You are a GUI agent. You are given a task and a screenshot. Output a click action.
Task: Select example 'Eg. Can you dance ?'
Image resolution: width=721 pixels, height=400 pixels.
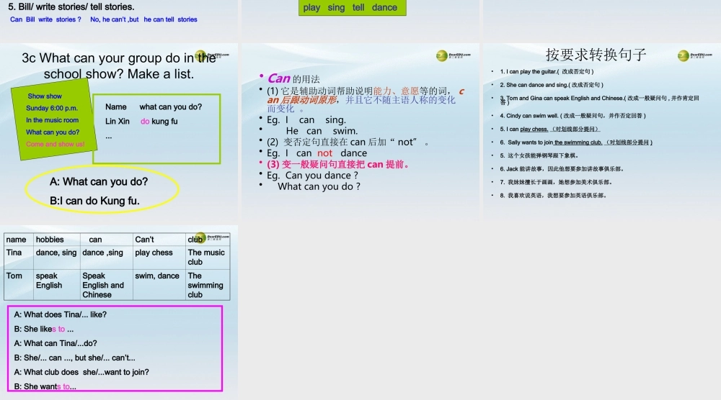(x=312, y=176)
